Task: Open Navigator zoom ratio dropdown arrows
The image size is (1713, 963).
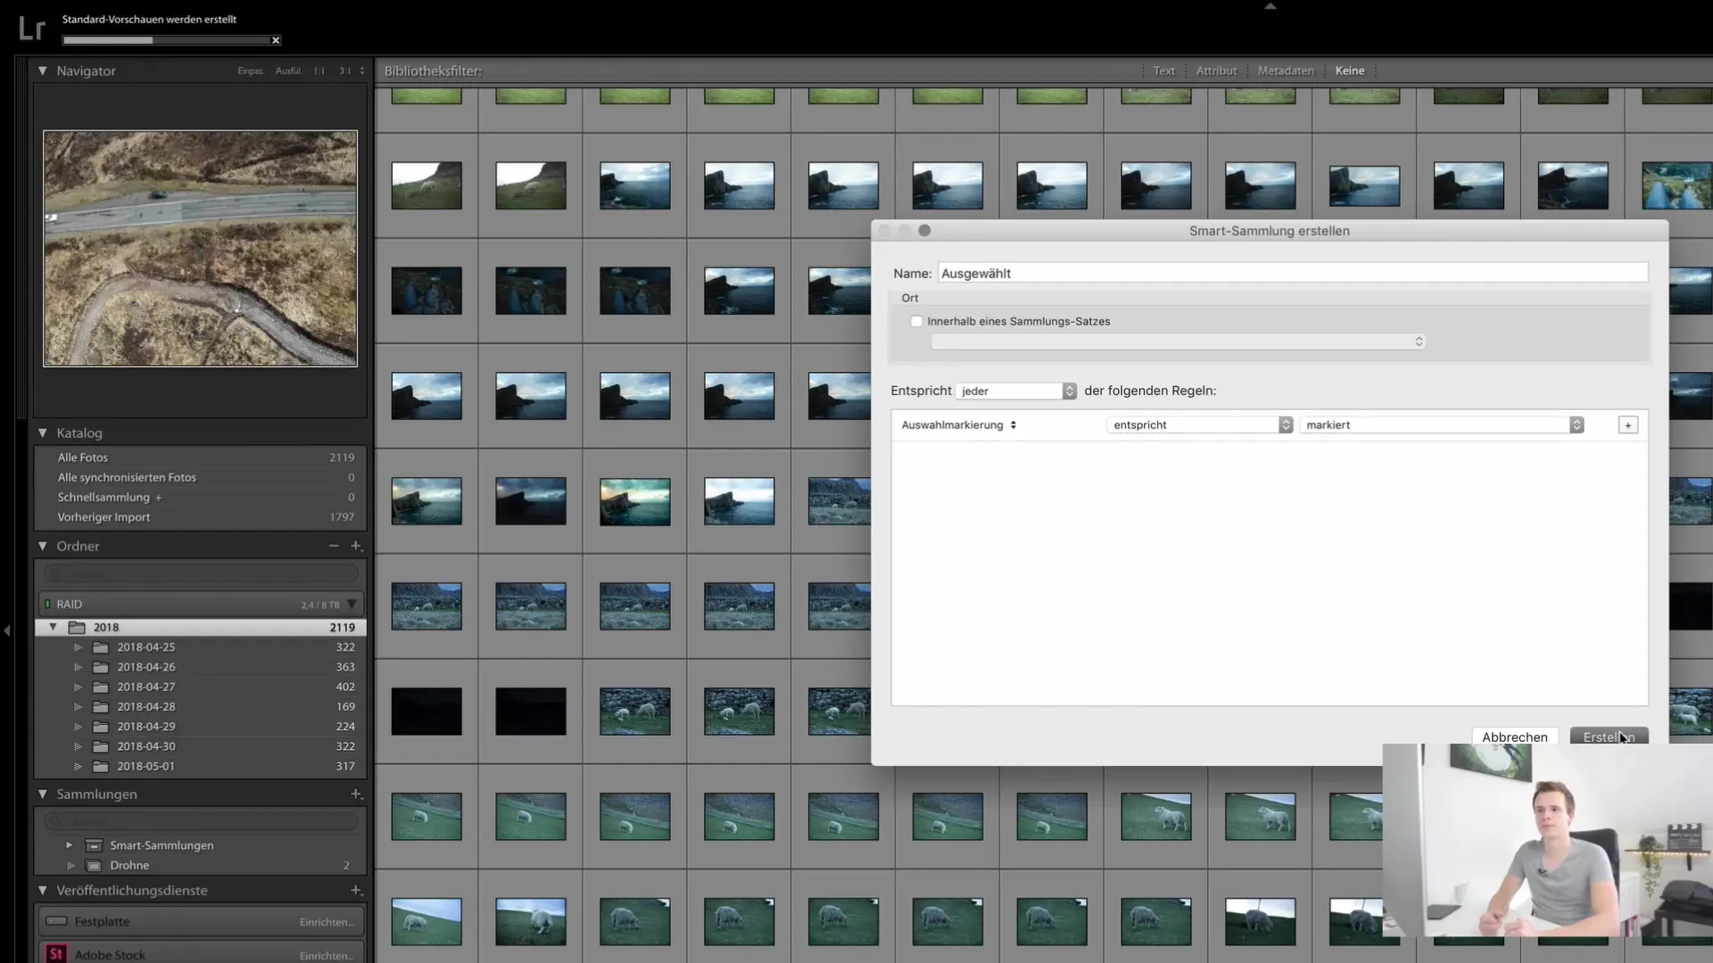Action: click(362, 71)
